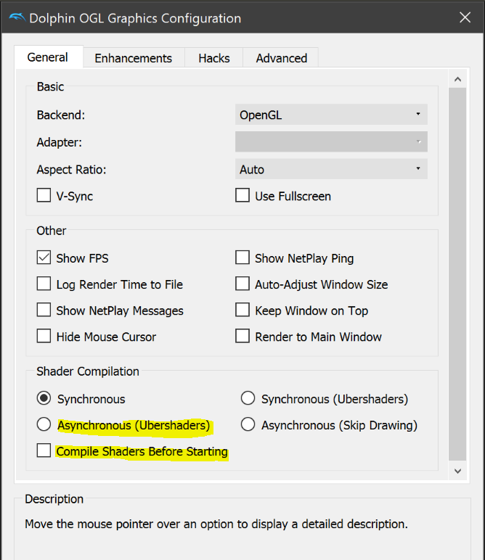Switch to the Enhancements tab
This screenshot has height=560, width=485.
pyautogui.click(x=133, y=58)
